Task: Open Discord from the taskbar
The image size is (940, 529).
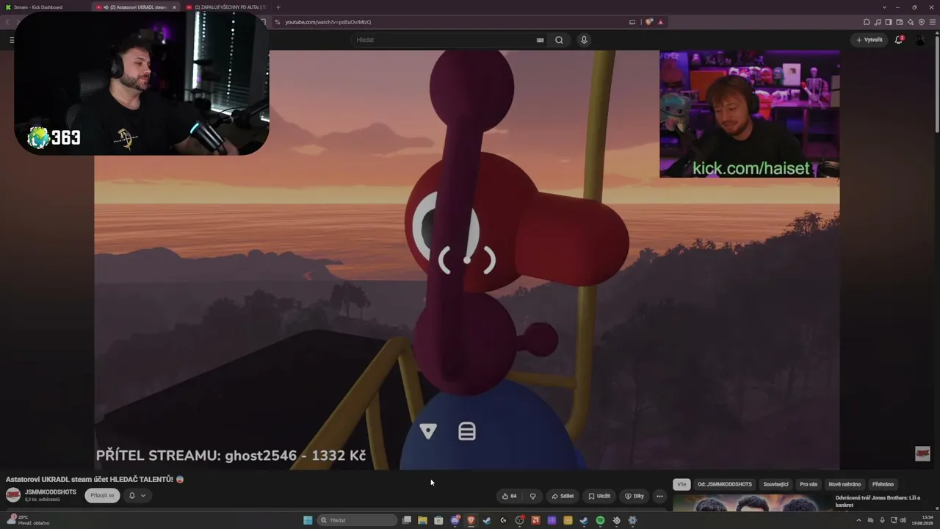Action: (x=455, y=520)
